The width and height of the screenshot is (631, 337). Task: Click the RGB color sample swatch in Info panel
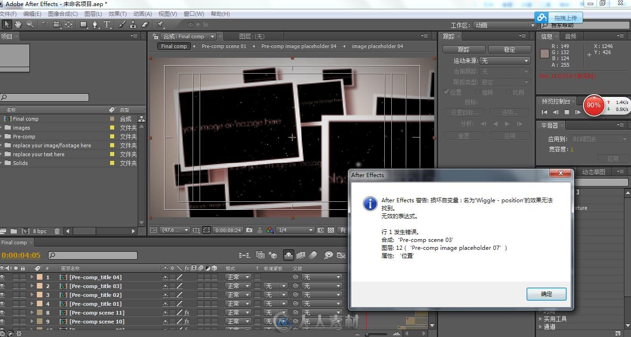(544, 54)
